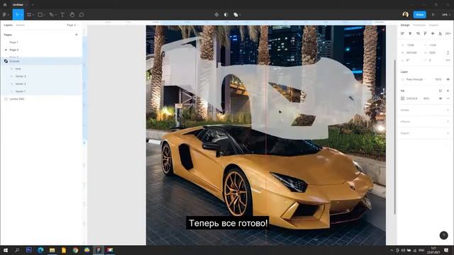Open Pen tool dropdown arrow
Viewport: 454px width, 255px height.
(55, 15)
